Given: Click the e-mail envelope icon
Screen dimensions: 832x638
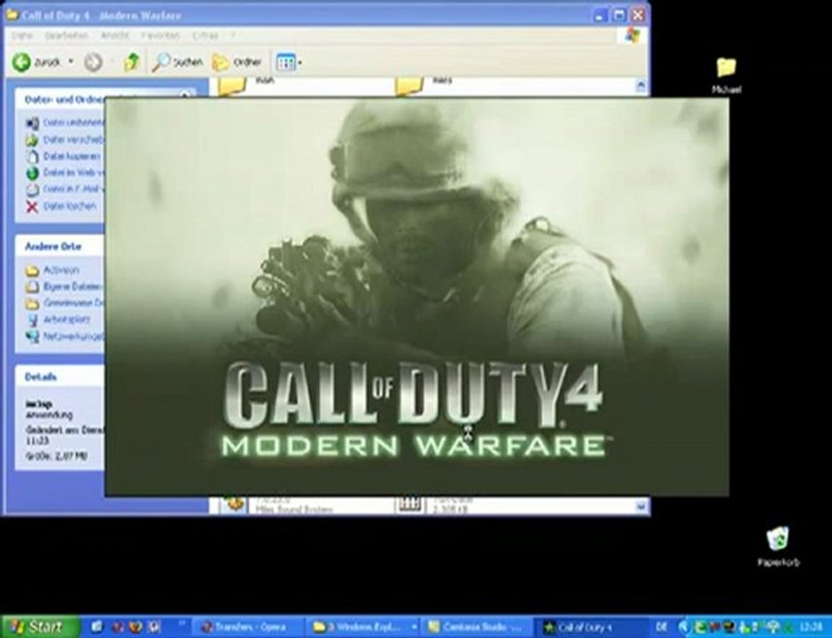Looking at the screenshot, I should click(x=33, y=190).
